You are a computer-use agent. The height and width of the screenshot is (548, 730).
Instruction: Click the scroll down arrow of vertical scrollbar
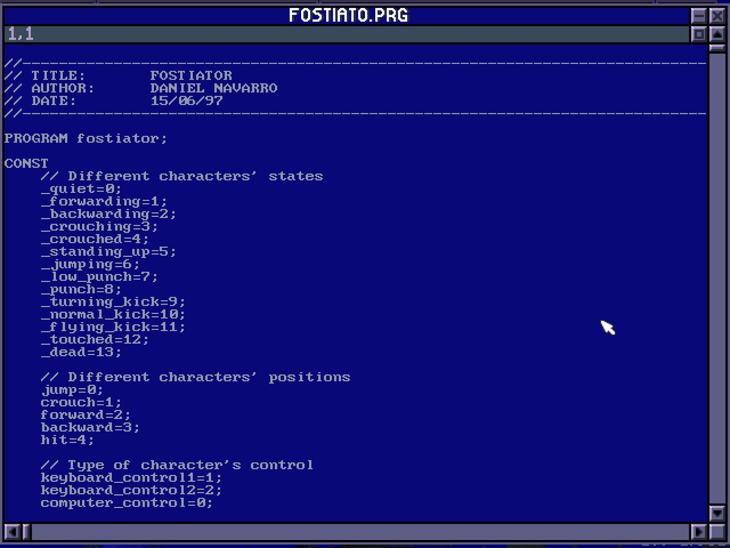(717, 513)
